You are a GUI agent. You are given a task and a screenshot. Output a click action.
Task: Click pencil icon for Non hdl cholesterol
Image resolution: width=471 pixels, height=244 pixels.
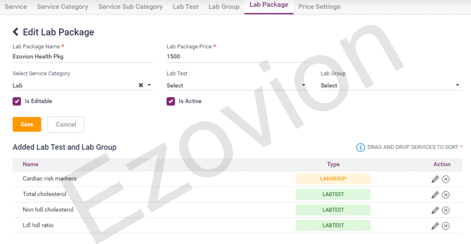[x=435, y=210]
